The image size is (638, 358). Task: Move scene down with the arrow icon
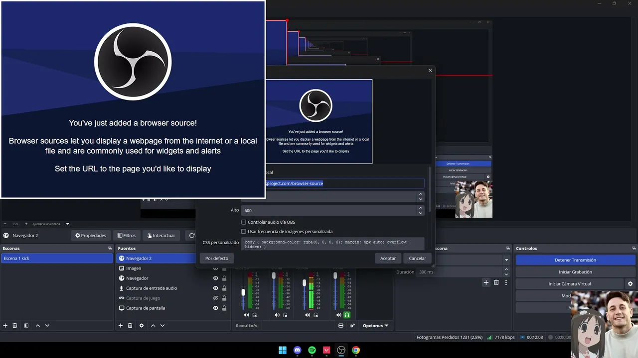coord(47,326)
